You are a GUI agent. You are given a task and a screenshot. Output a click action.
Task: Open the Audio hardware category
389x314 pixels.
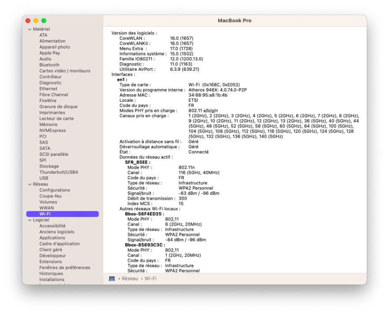click(x=45, y=59)
